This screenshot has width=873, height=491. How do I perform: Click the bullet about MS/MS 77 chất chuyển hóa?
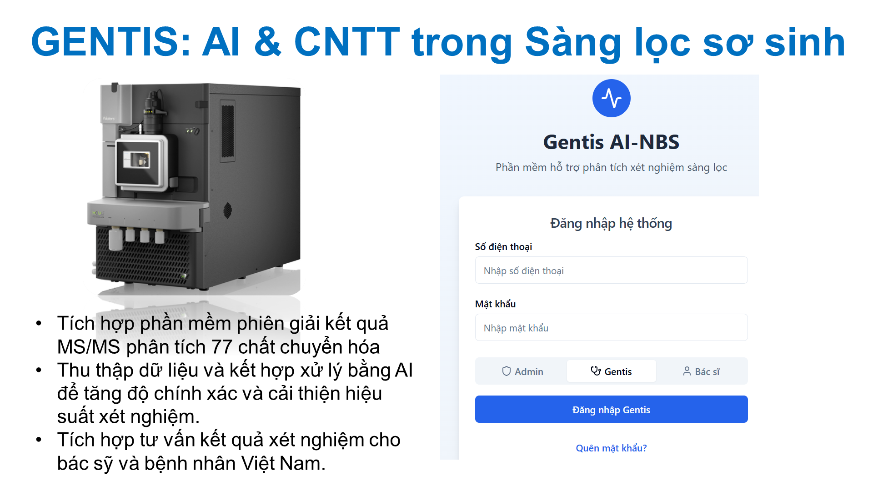pyautogui.click(x=222, y=335)
